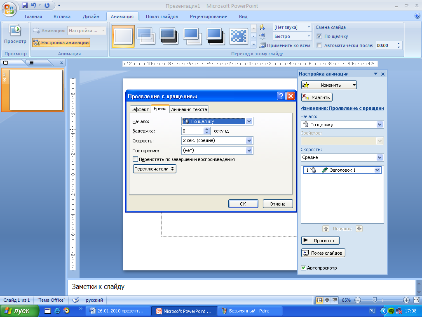
Task: Open the Вид ribbon tab
Action: tap(243, 17)
